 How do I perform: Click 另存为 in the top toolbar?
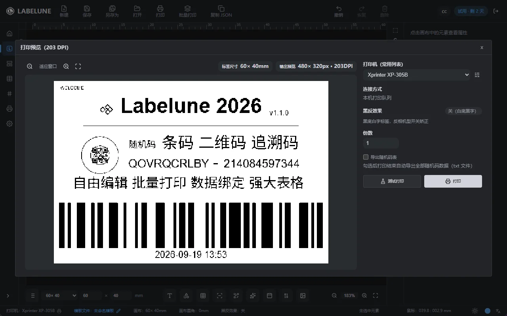pos(112,11)
